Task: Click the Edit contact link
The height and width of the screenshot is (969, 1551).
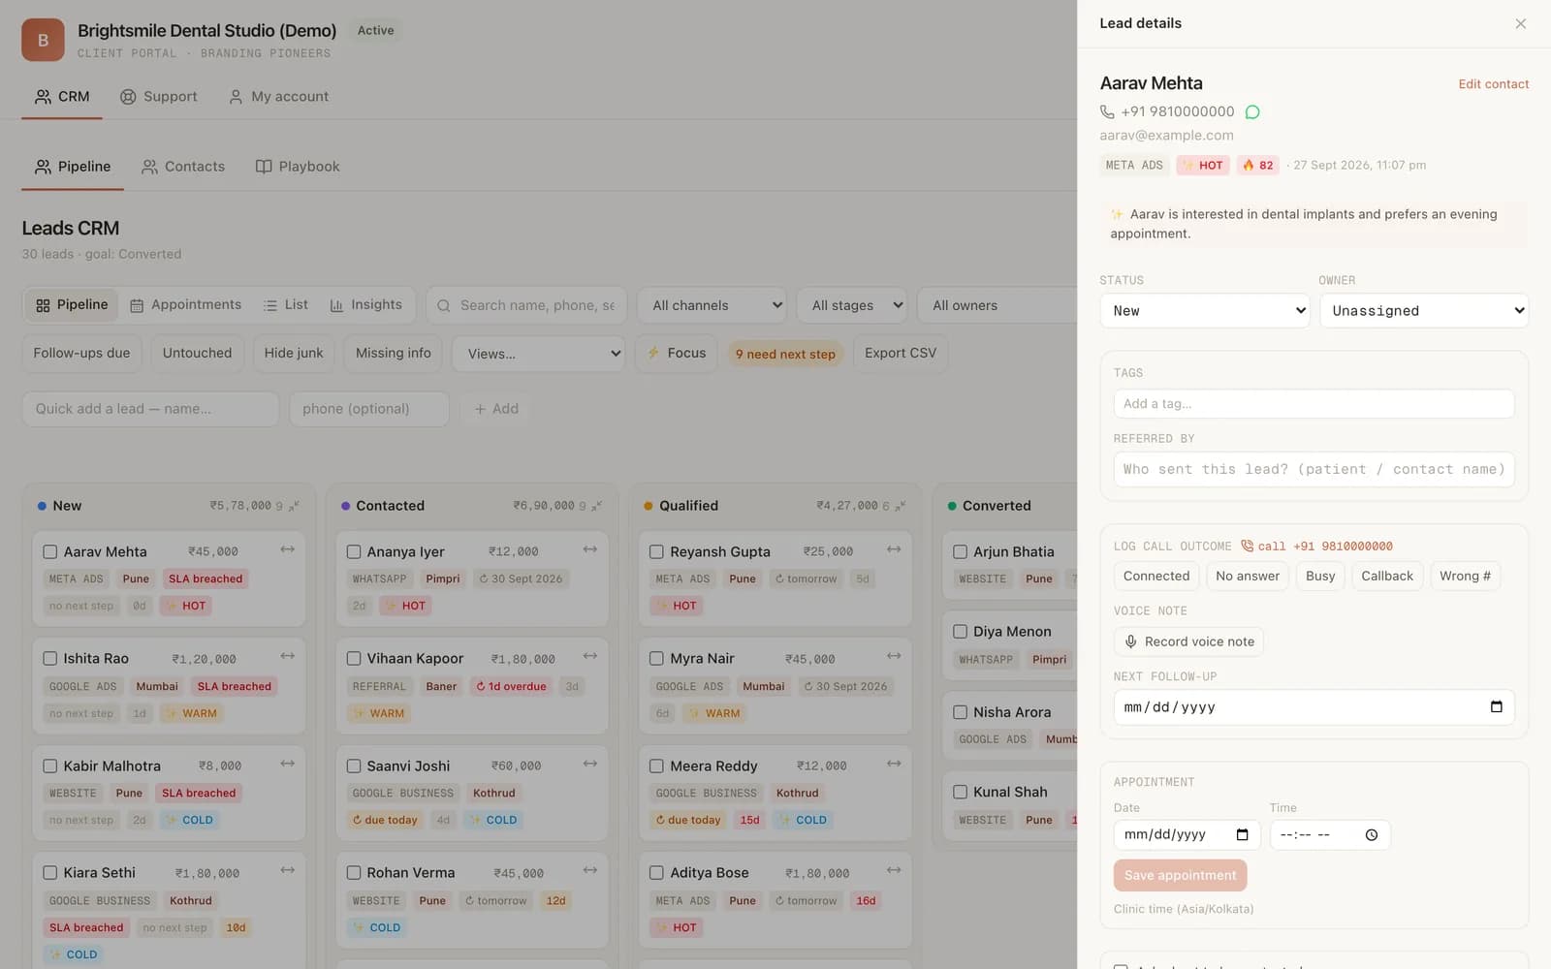Action: coord(1494,84)
